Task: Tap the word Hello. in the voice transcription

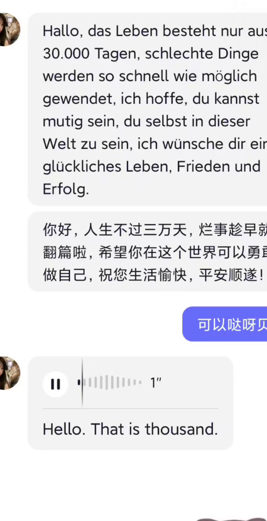Action: (x=64, y=429)
